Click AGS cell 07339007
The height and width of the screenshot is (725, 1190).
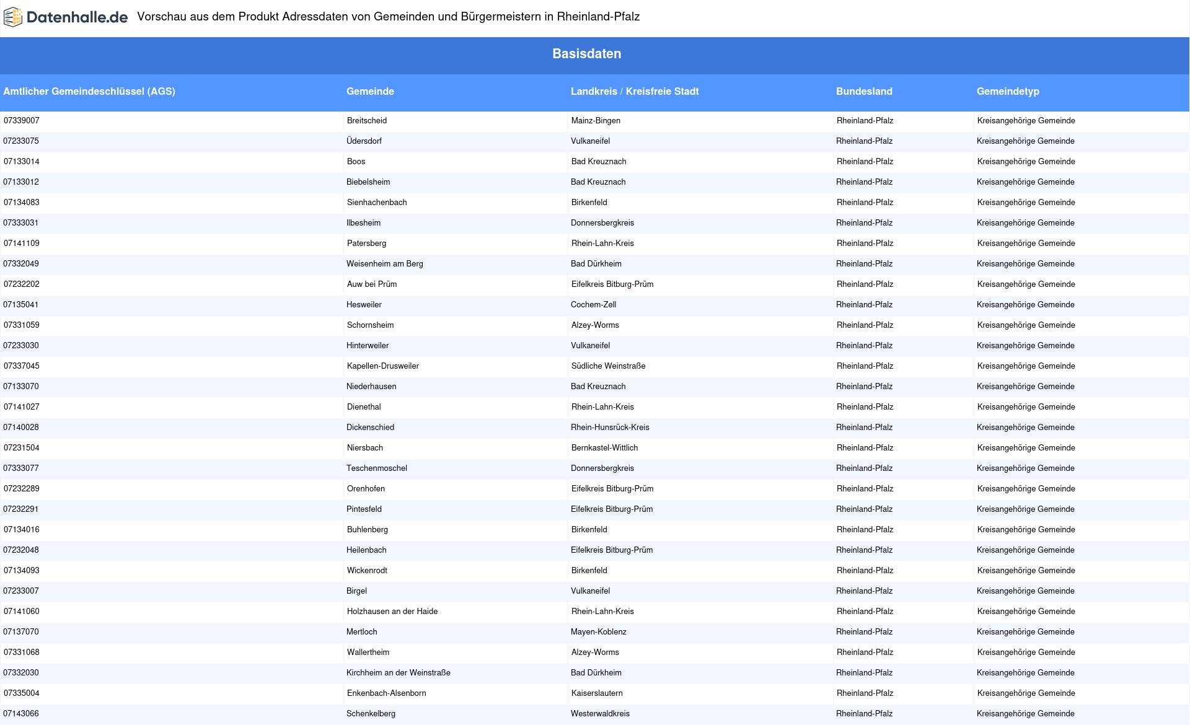172,121
